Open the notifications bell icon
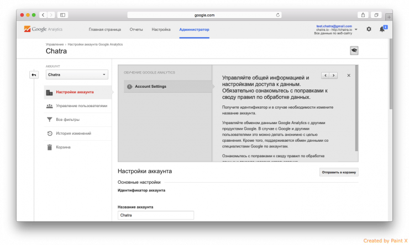The image size is (409, 245). [x=382, y=29]
